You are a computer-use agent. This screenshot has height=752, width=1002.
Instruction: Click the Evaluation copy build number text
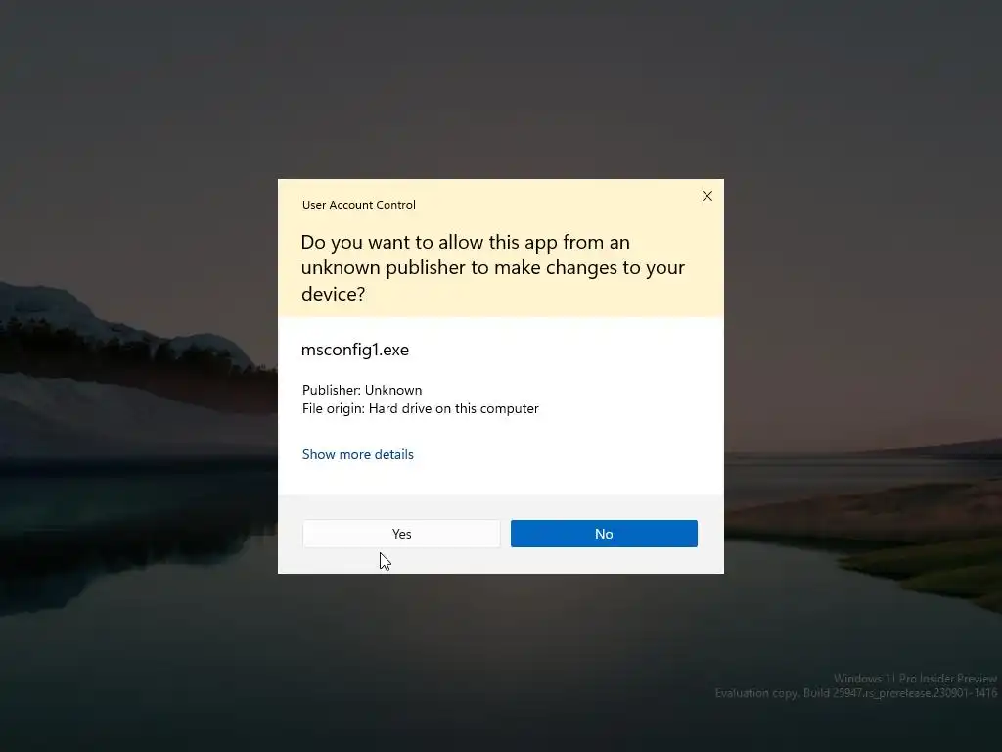(x=855, y=693)
